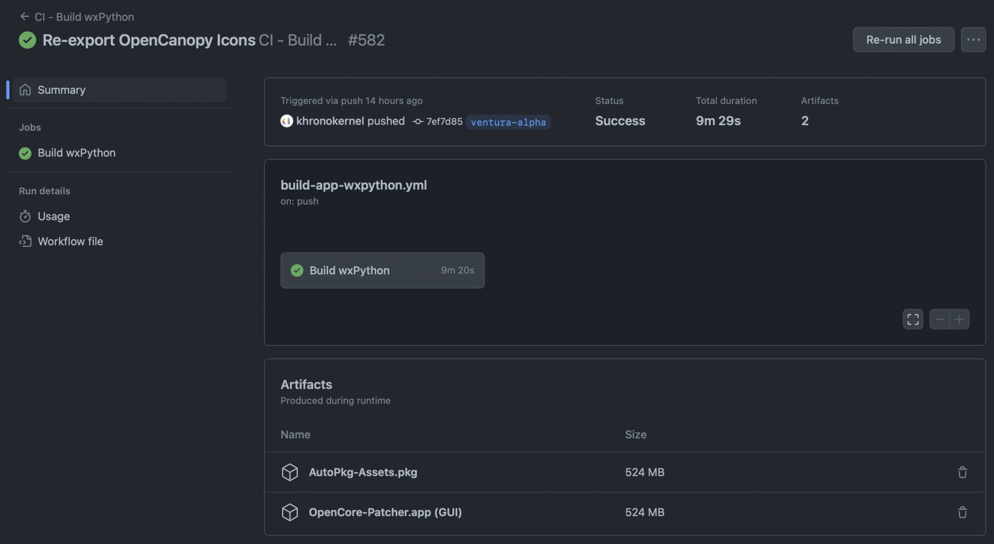Open Workflow file page

70,241
